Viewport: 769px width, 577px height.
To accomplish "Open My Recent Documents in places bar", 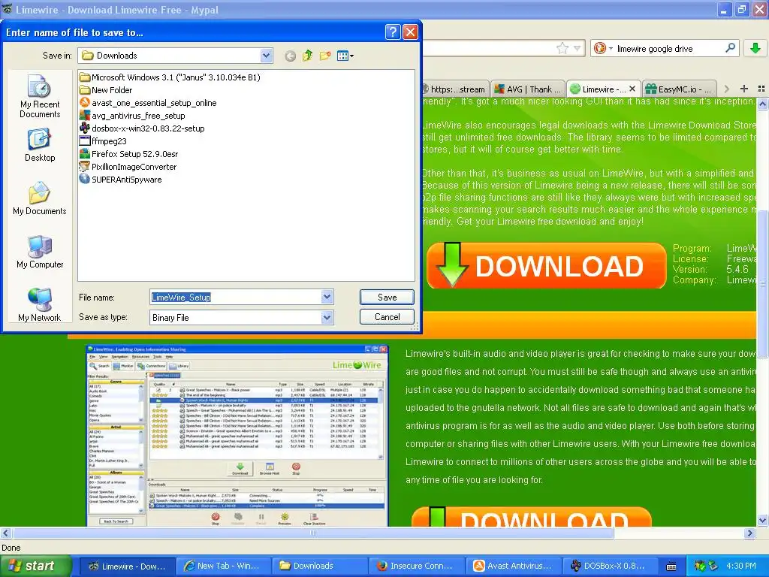I will (40, 96).
